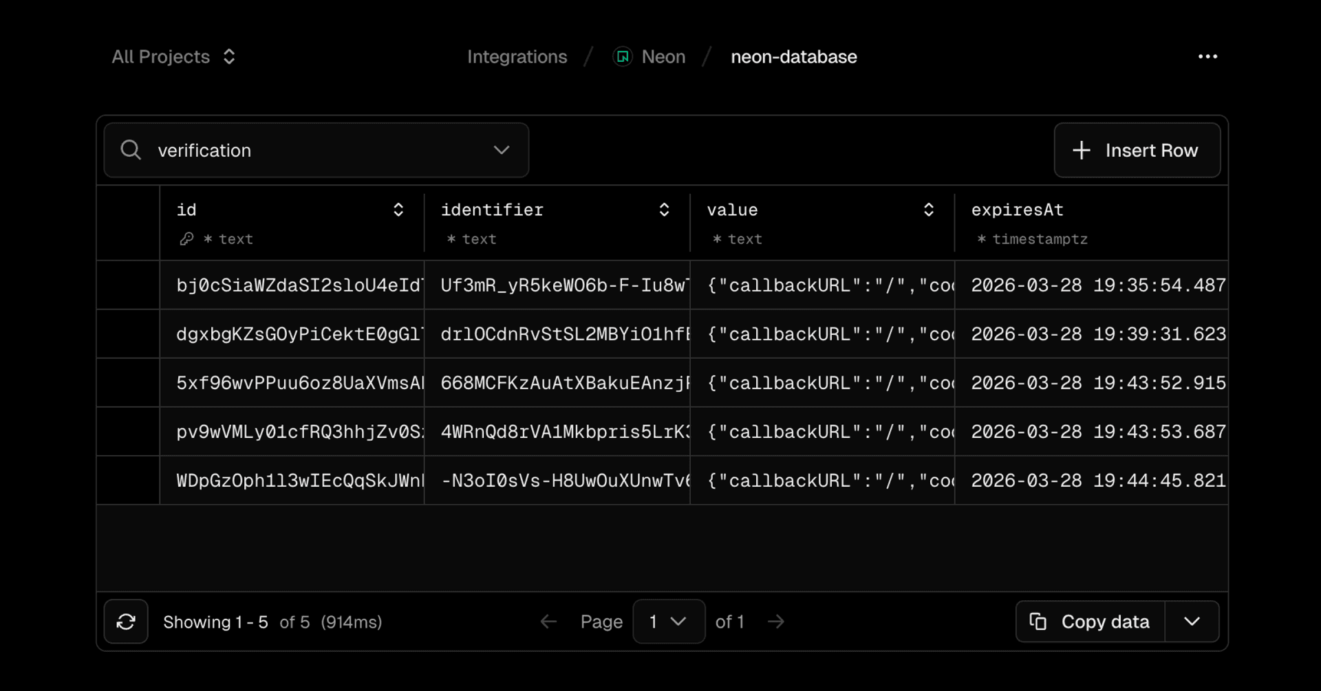The image size is (1321, 691).
Task: Sort by the value column
Action: [928, 210]
